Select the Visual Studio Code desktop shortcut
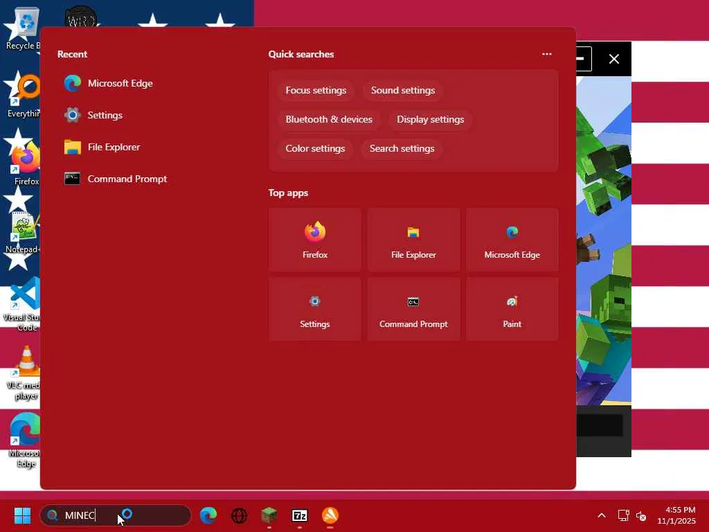This screenshot has height=532, width=709. (x=23, y=304)
